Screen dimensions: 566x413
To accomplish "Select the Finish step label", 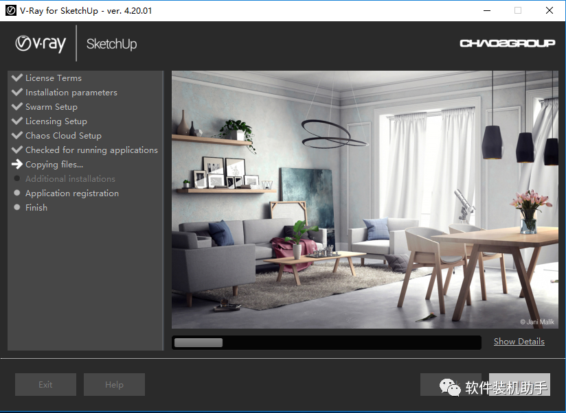I will pyautogui.click(x=36, y=208).
